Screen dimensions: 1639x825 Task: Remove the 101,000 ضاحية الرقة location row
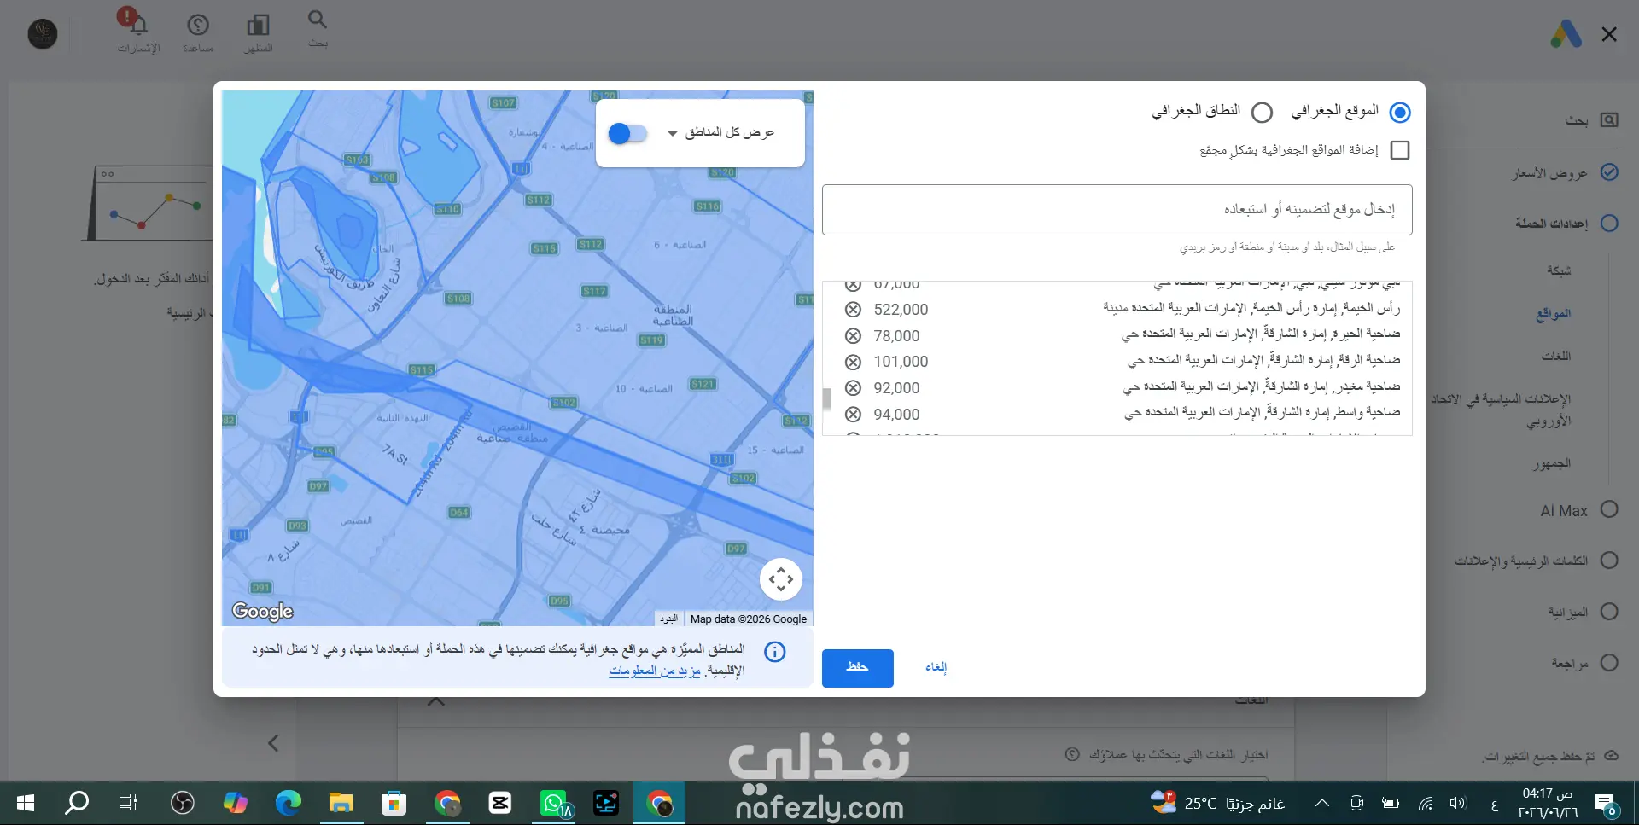point(853,362)
